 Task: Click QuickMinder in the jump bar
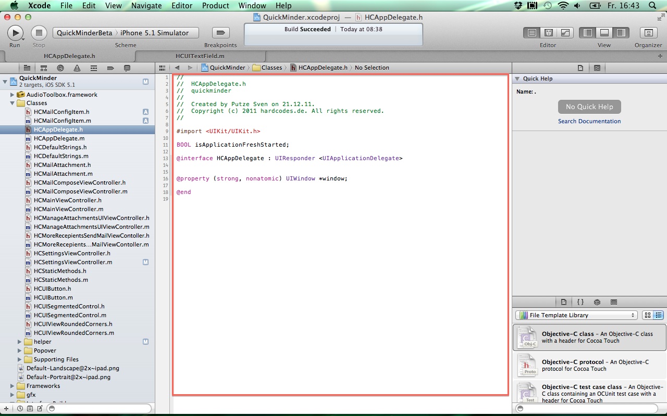point(223,68)
